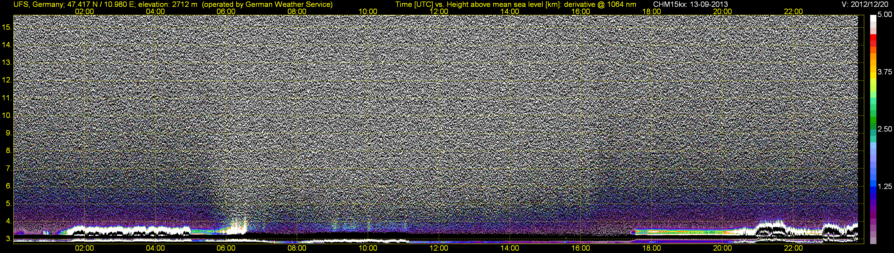This screenshot has width=894, height=253.
Task: Click the "16:00" label on the top time axis
Action: (581, 11)
